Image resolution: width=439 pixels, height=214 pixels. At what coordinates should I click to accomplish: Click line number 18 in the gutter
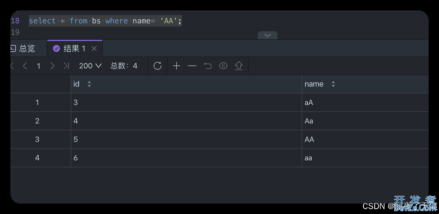pyautogui.click(x=15, y=21)
